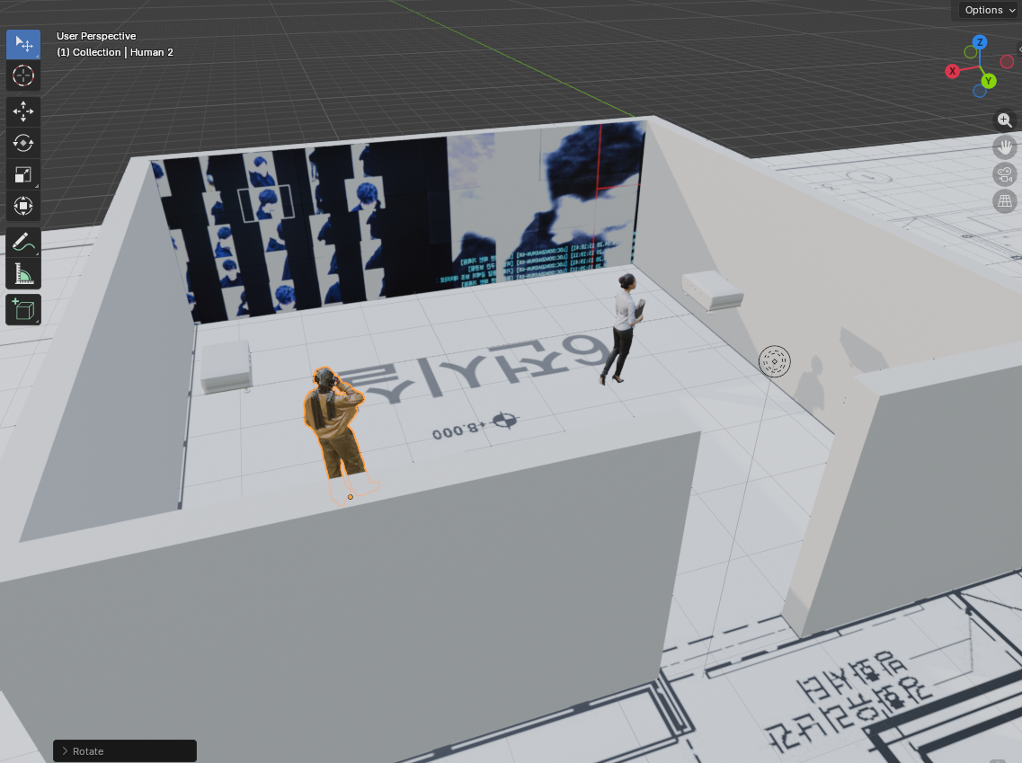
Task: Select the light object circle gizmo
Action: click(774, 361)
